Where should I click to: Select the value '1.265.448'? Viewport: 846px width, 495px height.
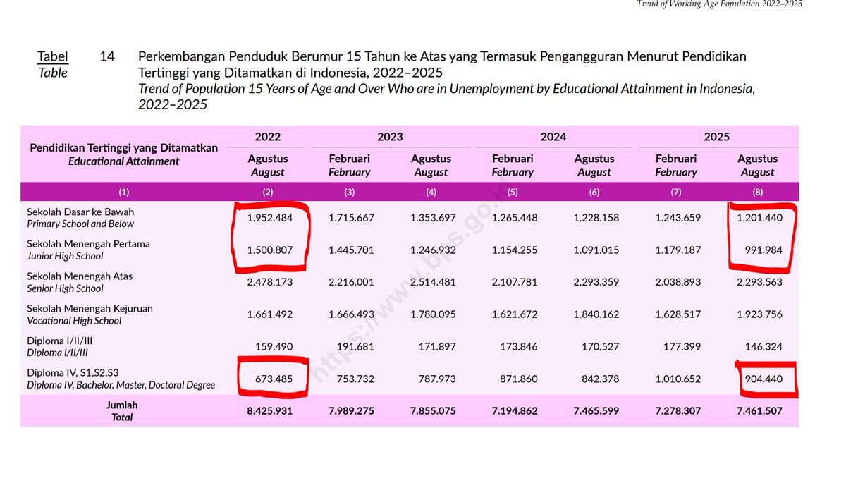click(x=515, y=218)
